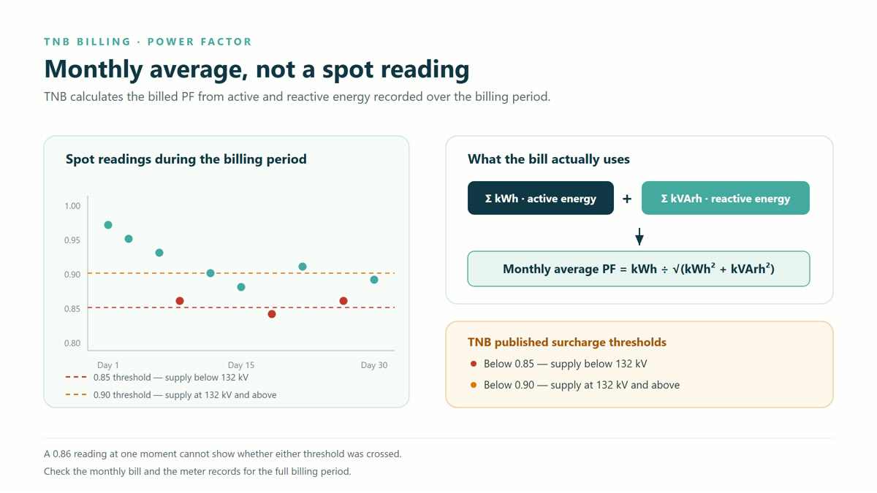Click red bullet beside Below 0.85
The image size is (877, 493).
[474, 364]
